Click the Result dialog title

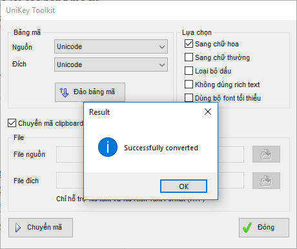tap(99, 112)
